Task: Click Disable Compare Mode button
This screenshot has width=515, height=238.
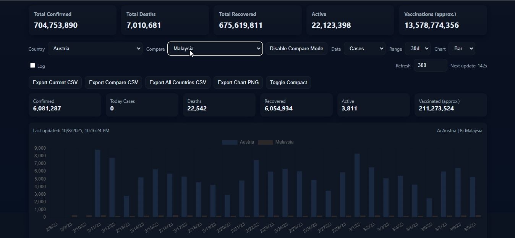Action: click(296, 49)
